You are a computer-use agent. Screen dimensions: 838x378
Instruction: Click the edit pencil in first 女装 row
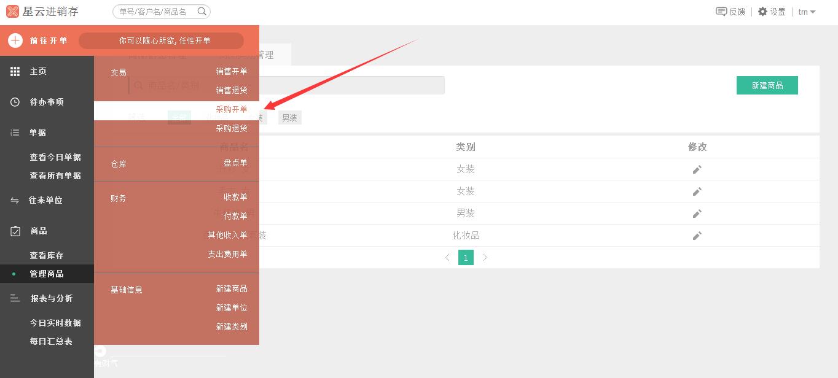point(697,169)
